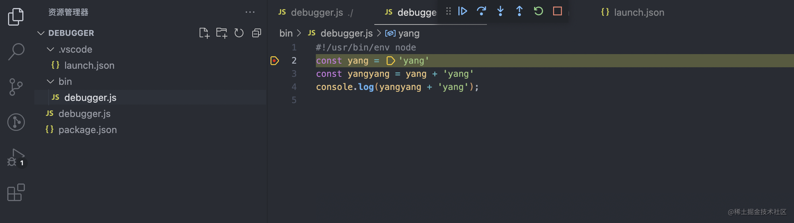Open the explorer more actions ellipsis menu
794x223 pixels.
(250, 12)
